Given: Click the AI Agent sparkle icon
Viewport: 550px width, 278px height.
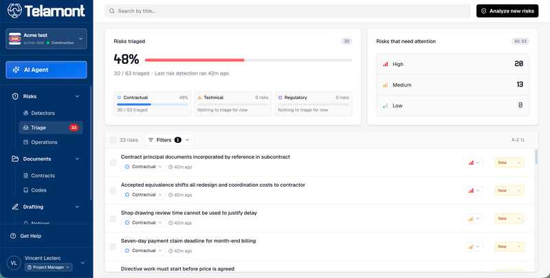Looking at the screenshot, I should [16, 70].
